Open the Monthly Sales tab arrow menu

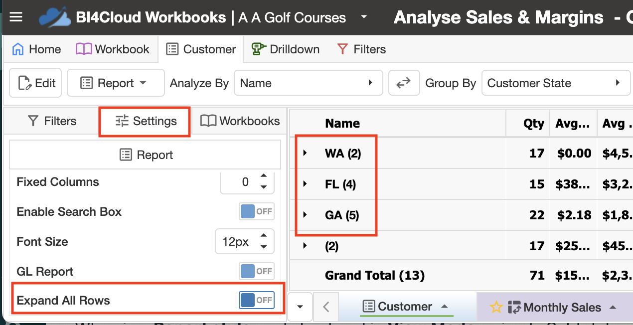click(614, 307)
